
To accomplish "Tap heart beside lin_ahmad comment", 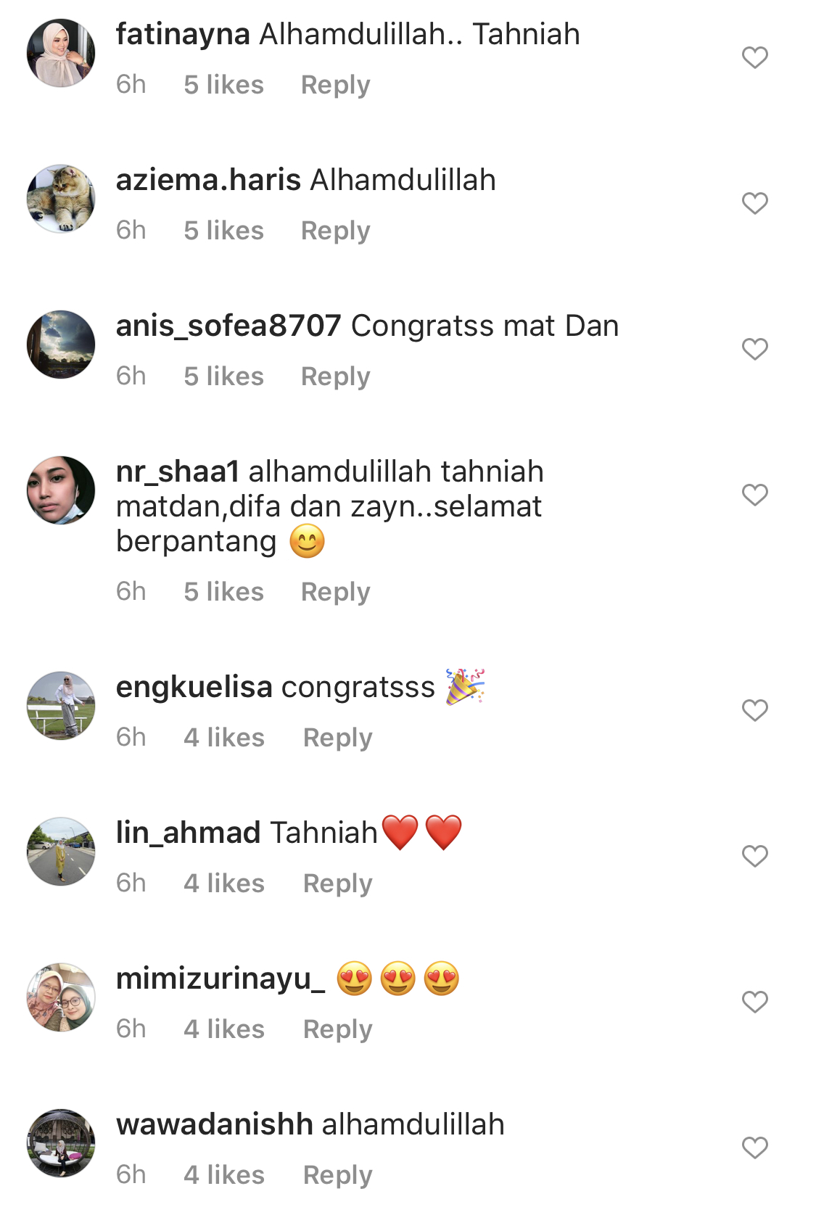I will [754, 856].
